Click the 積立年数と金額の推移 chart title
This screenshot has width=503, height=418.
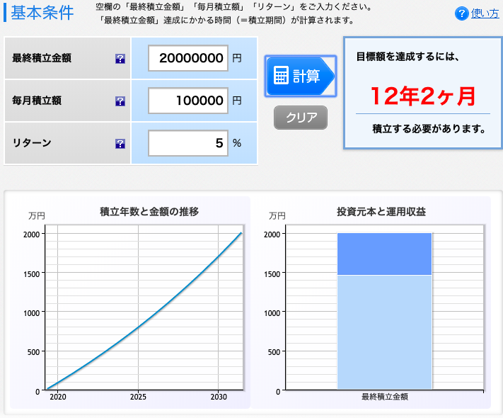pos(149,211)
